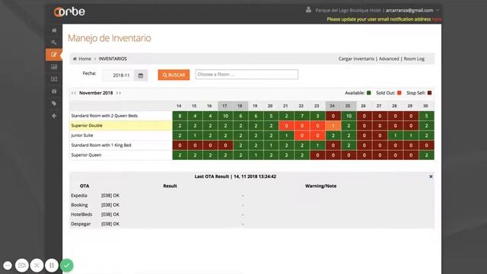Open the Cargar Inventario link
Screen dimensions: 487x274
tap(356, 59)
